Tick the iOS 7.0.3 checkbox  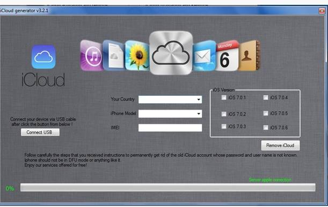tap(224, 126)
